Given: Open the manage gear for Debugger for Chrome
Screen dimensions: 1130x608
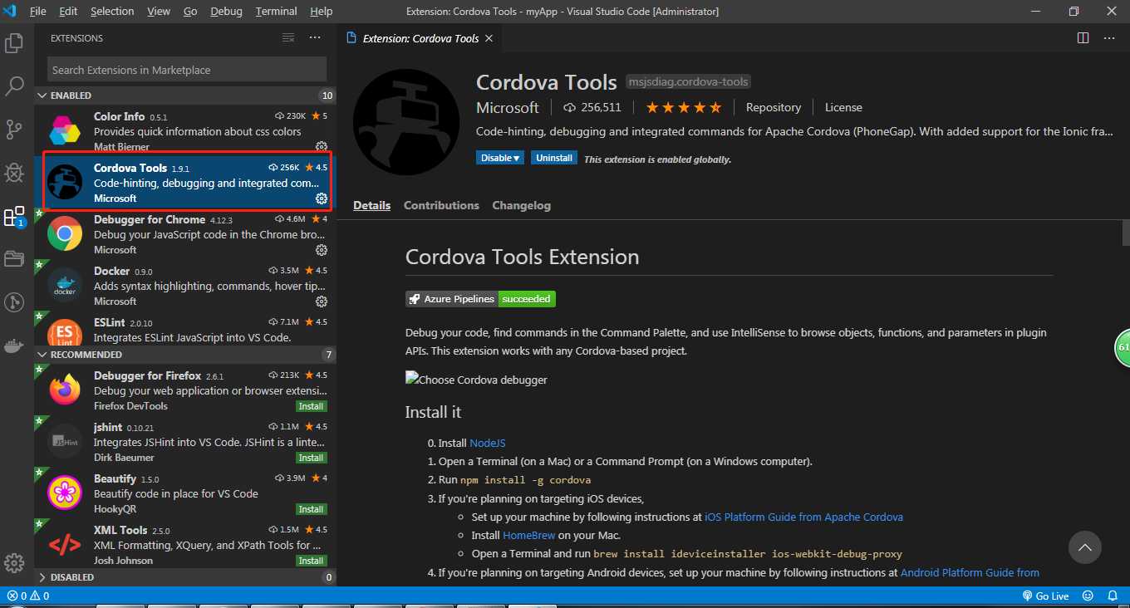Looking at the screenshot, I should (322, 250).
